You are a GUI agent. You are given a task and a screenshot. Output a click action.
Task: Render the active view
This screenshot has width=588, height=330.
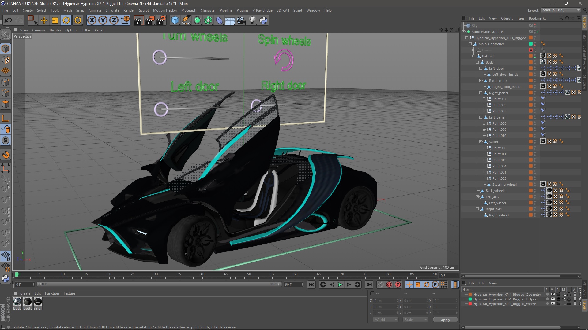point(138,20)
